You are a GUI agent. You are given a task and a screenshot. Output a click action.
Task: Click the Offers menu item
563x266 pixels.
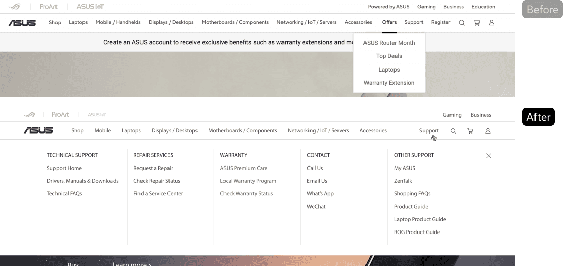(389, 22)
